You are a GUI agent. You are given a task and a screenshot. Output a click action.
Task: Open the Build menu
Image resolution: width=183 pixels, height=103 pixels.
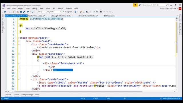coord(28,9)
